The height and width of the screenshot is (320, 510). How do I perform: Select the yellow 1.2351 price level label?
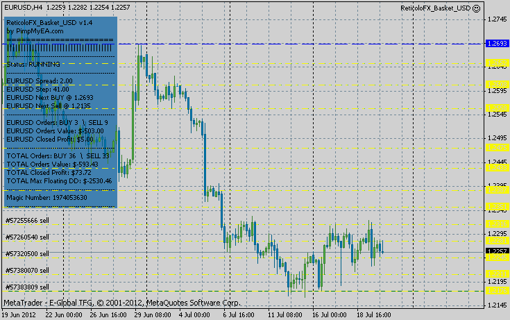(497, 206)
